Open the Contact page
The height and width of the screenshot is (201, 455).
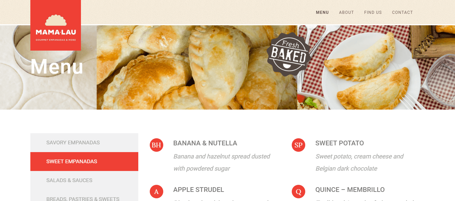(x=402, y=12)
